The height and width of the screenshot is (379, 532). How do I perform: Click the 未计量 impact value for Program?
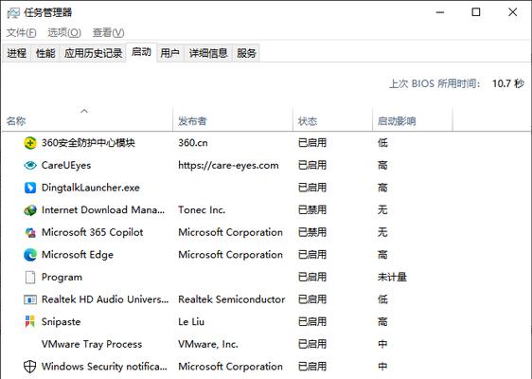click(x=392, y=277)
